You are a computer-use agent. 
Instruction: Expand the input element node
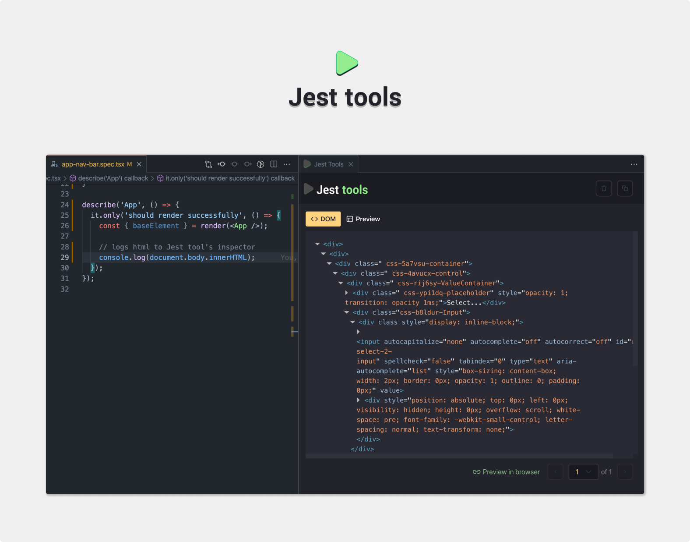coord(359,332)
